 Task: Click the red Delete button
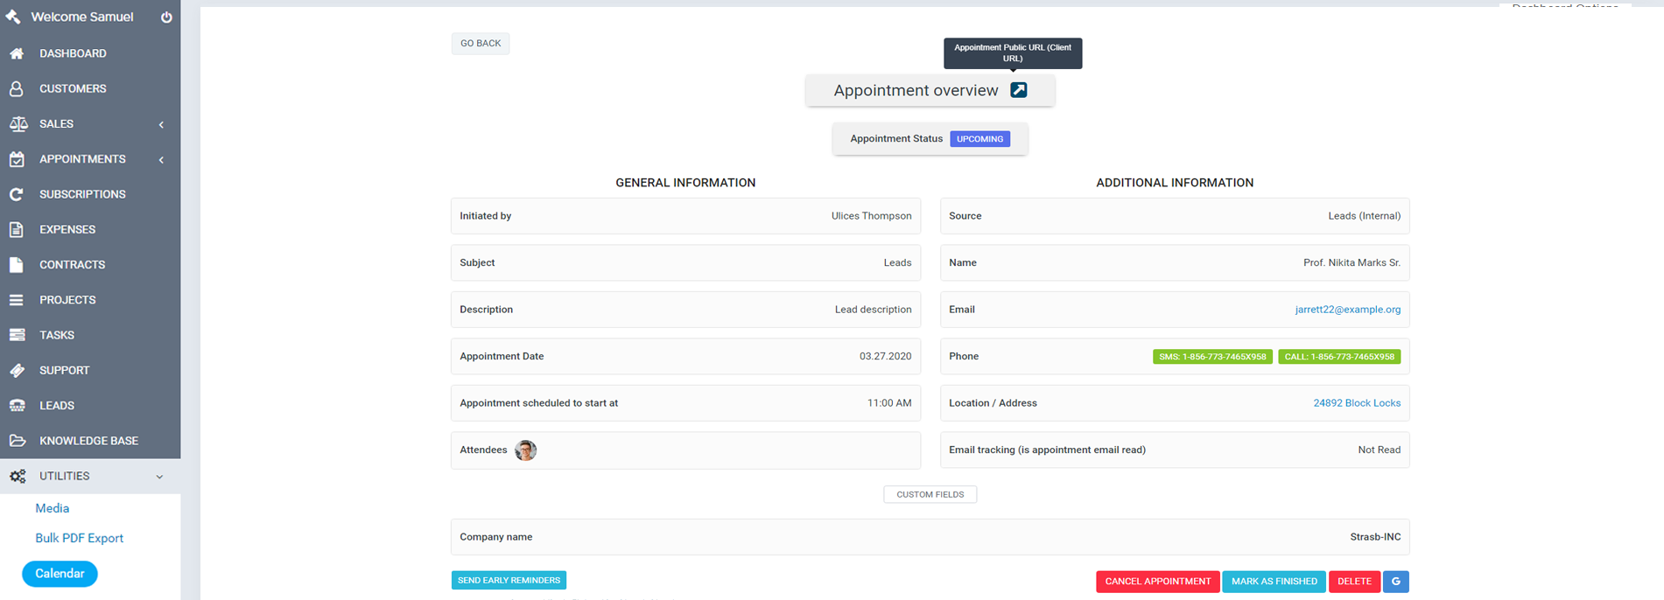(1354, 582)
